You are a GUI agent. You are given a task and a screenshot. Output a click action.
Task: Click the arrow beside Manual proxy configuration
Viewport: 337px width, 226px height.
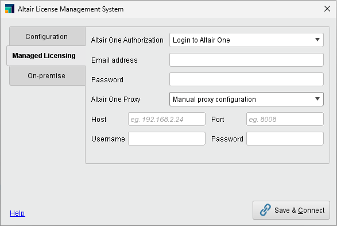coord(317,99)
